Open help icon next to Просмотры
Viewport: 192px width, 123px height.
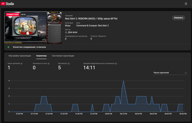coord(68,63)
